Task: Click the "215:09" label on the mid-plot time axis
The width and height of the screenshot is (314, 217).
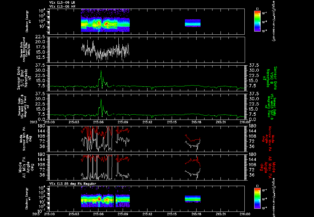Action: click(x=123, y=122)
